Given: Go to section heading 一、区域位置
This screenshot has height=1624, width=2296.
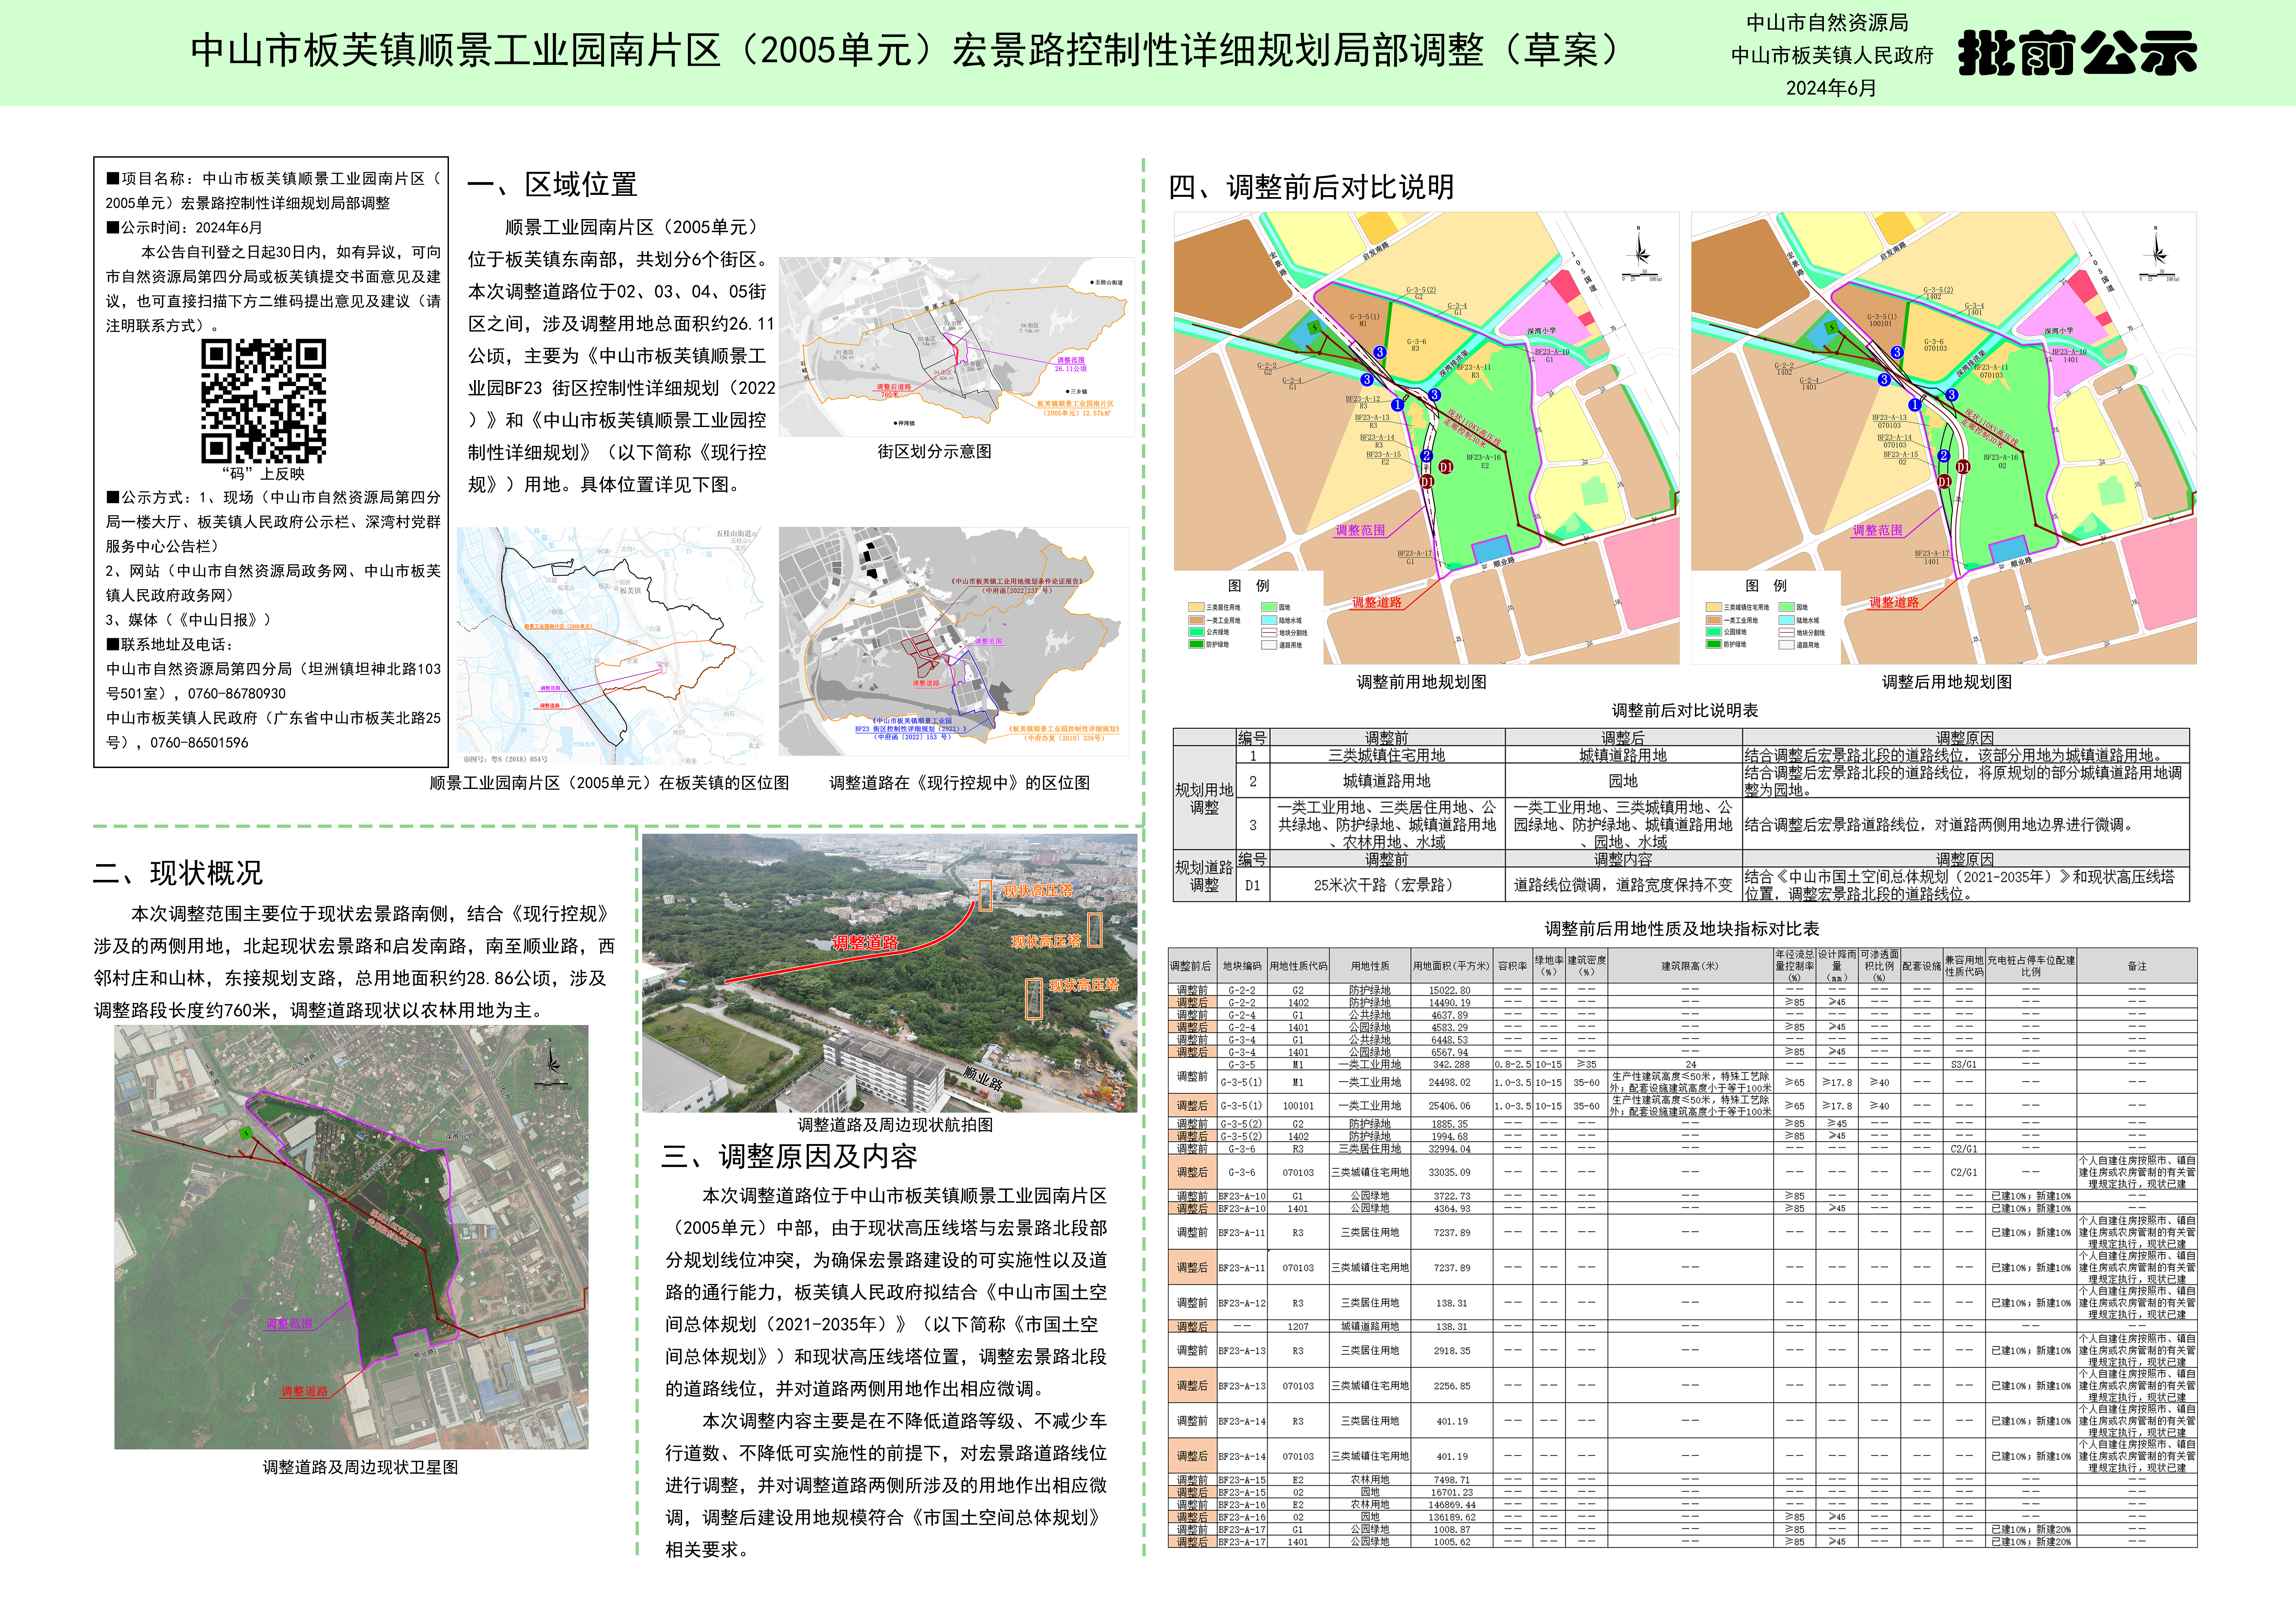Looking at the screenshot, I should [552, 184].
